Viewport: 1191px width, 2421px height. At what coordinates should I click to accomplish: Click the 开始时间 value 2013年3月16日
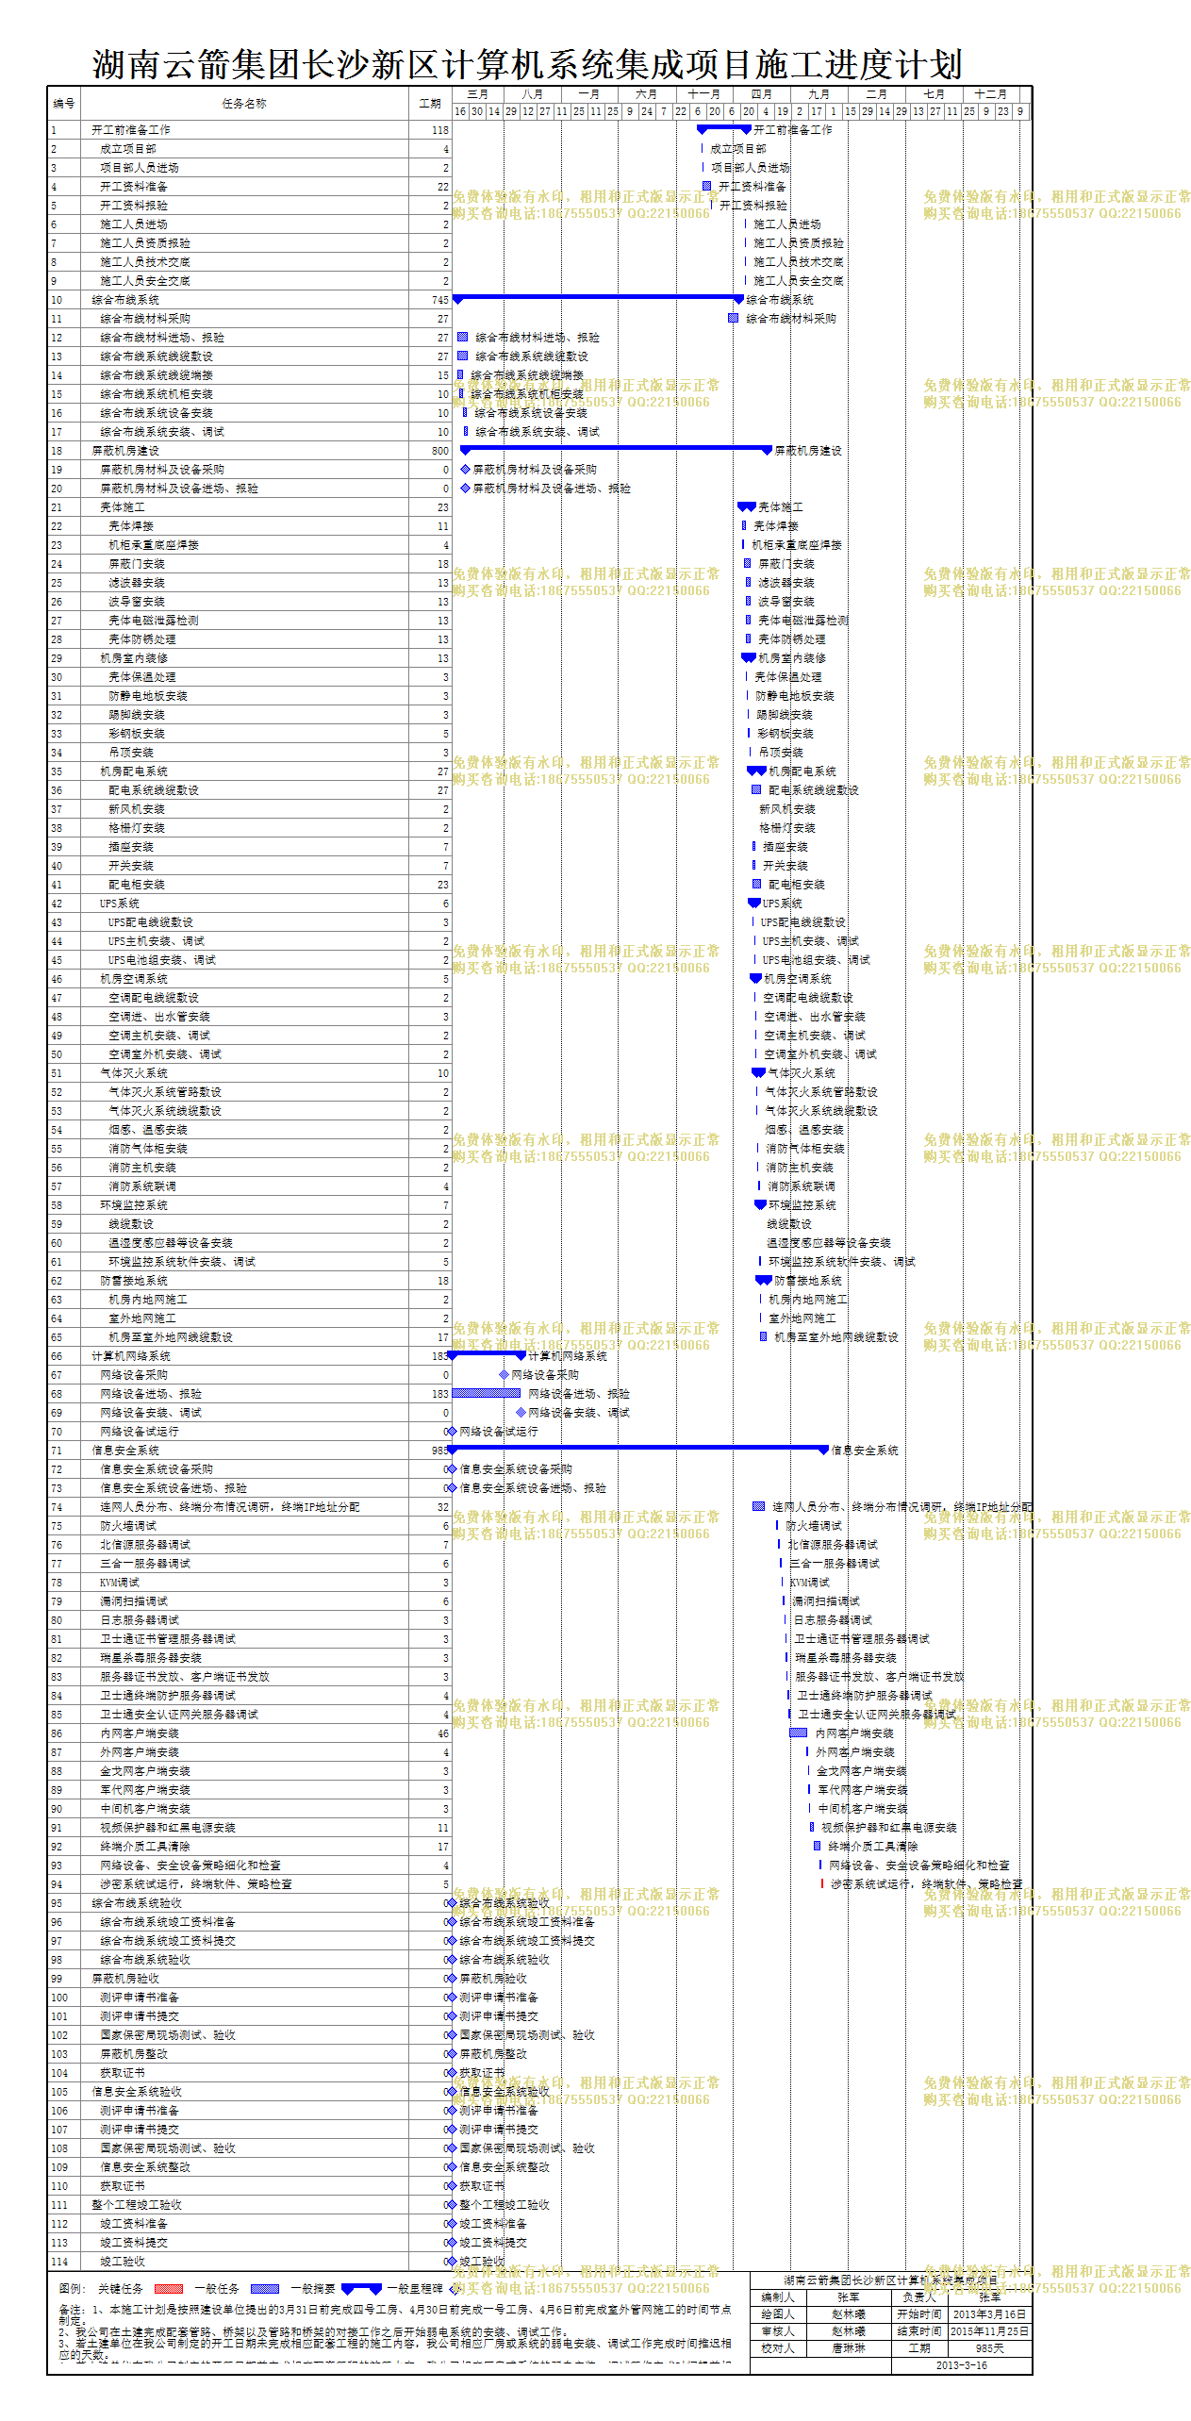pyautogui.click(x=989, y=2314)
